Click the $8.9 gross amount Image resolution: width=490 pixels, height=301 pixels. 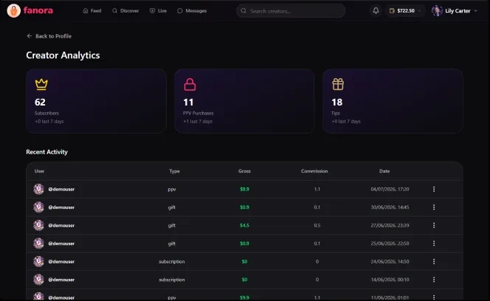(x=244, y=189)
